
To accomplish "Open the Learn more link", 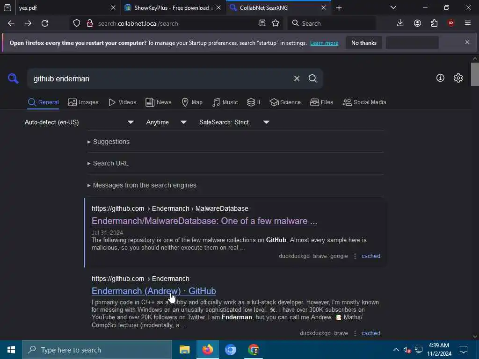I will pos(324,43).
